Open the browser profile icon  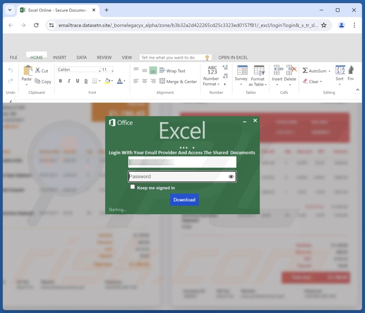click(341, 25)
